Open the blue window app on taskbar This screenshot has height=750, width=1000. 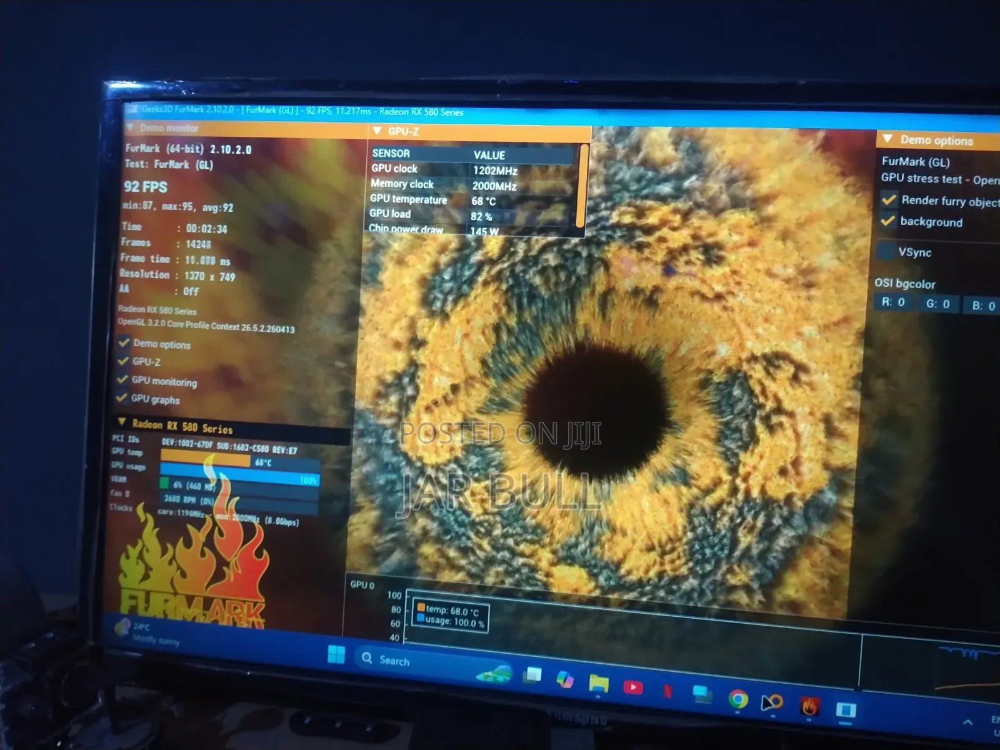pyautogui.click(x=846, y=710)
